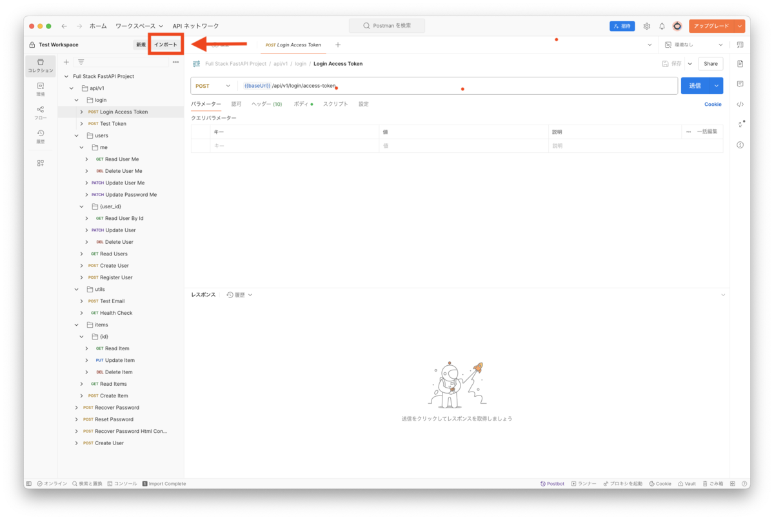Open Postman settings via the gear icon
774x520 pixels.
(x=646, y=26)
